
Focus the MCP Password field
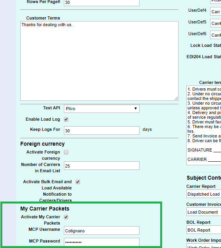[x=102, y=242]
